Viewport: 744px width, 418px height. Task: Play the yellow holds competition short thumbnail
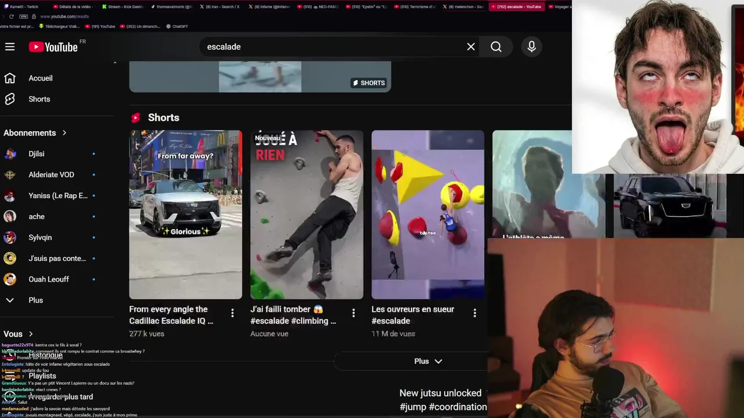(x=428, y=215)
